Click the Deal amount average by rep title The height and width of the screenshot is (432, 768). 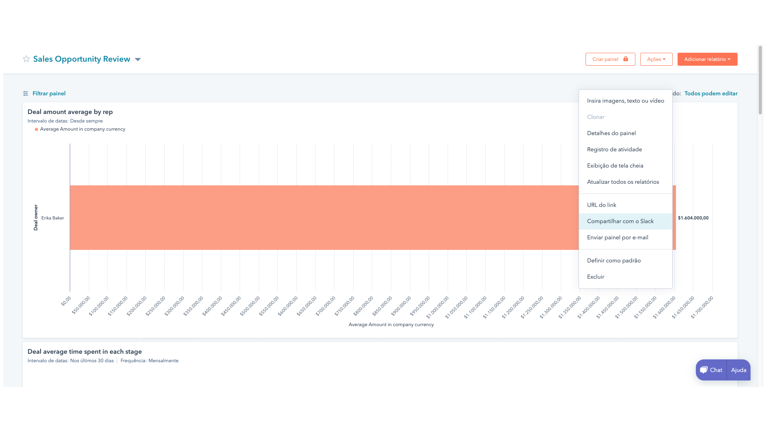click(x=70, y=112)
